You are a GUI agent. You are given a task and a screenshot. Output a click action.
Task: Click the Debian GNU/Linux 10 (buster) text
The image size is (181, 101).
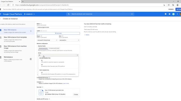[x=56, y=94]
